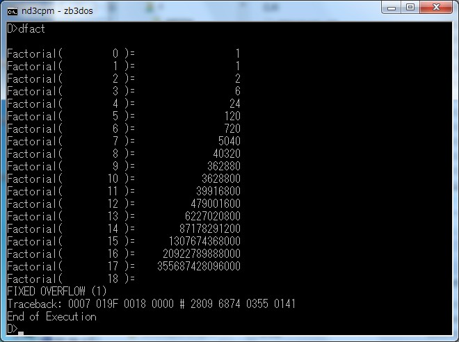The width and height of the screenshot is (459, 342).
Task: Maximize the console window
Action: pyautogui.click(x=410, y=8)
